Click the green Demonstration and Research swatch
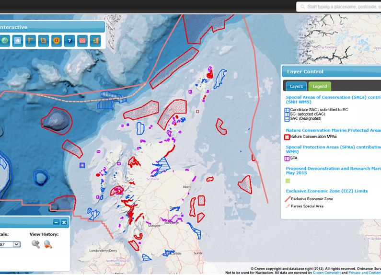The width and height of the screenshot is (381, 275). click(x=288, y=181)
